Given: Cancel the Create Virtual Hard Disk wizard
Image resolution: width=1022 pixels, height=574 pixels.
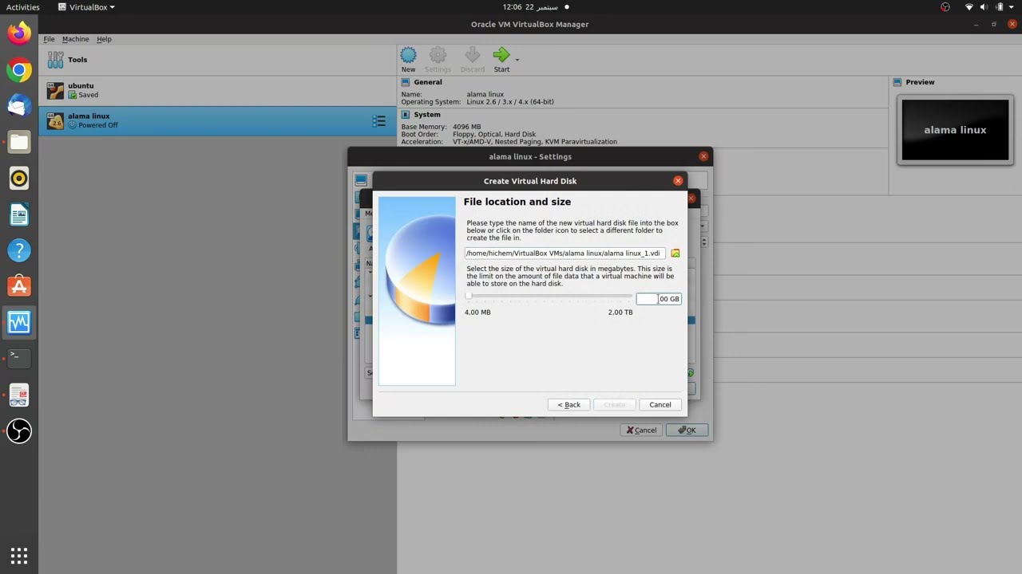Looking at the screenshot, I should 660,405.
